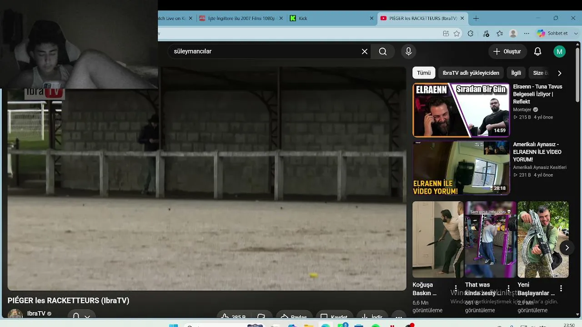Expand the subscription notification dropdown

pyautogui.click(x=82, y=315)
